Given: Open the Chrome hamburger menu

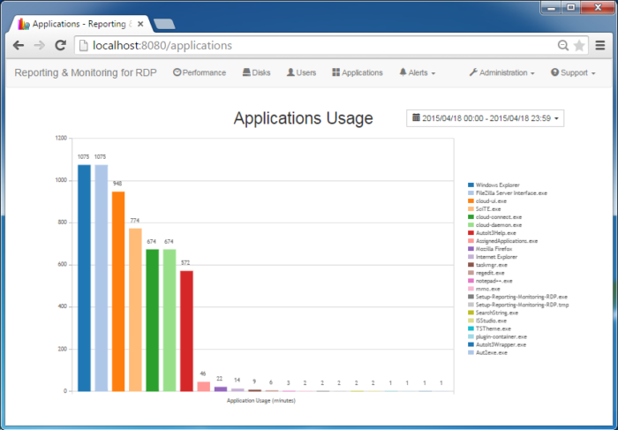Looking at the screenshot, I should pos(599,45).
